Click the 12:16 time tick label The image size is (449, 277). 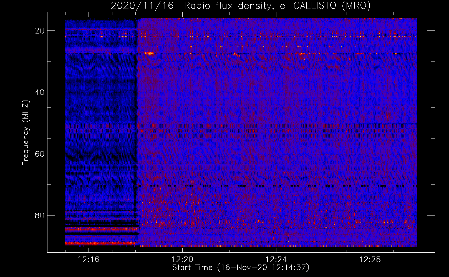coord(89,260)
